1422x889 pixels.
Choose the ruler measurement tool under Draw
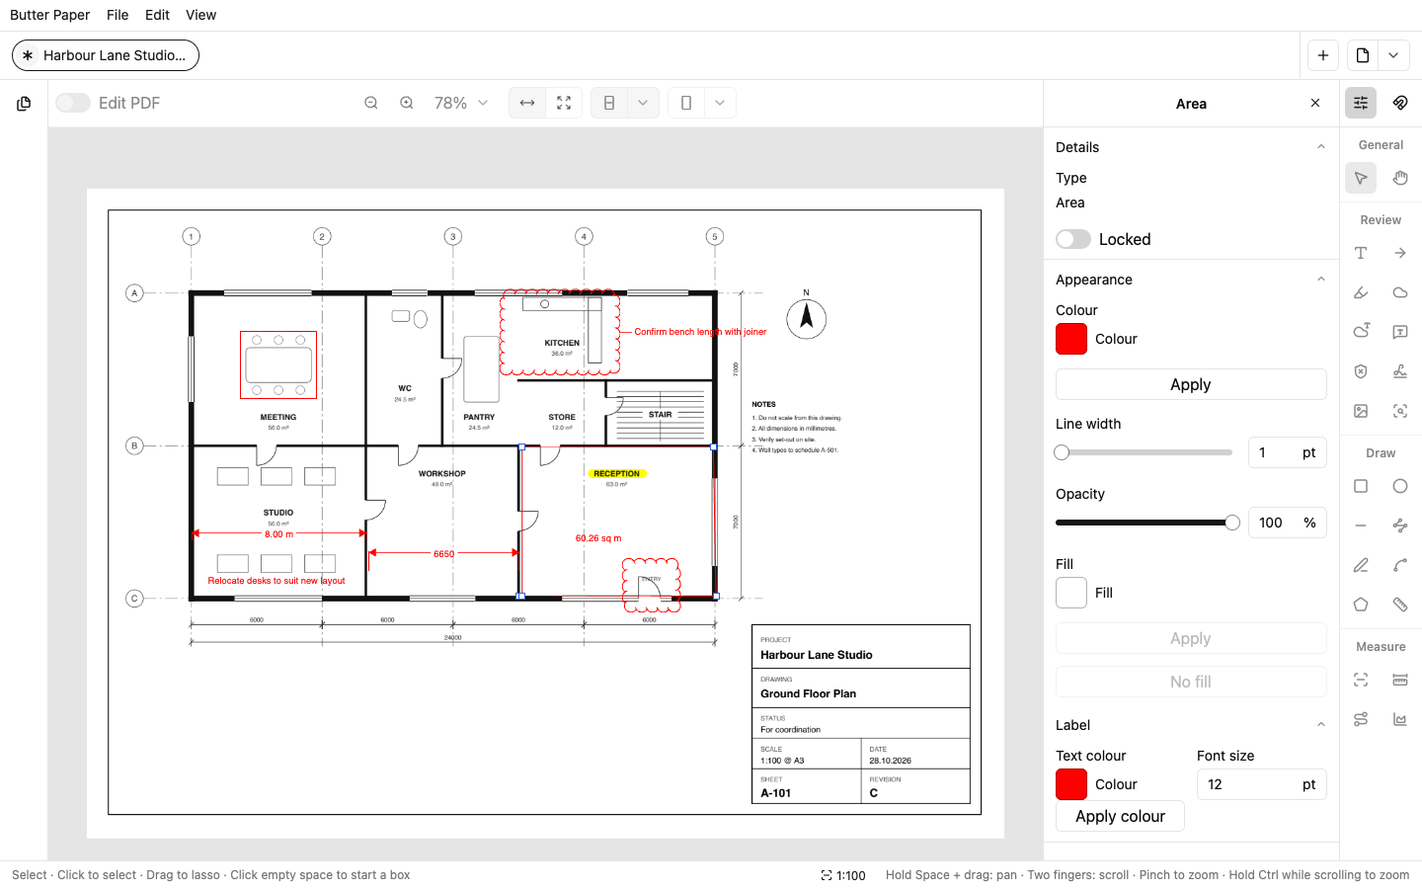[x=1400, y=605]
